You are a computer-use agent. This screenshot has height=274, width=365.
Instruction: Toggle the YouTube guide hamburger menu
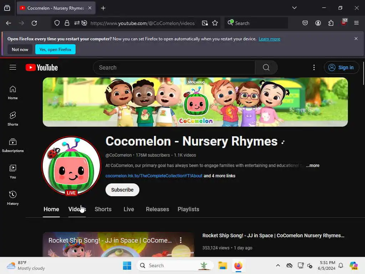[13, 67]
